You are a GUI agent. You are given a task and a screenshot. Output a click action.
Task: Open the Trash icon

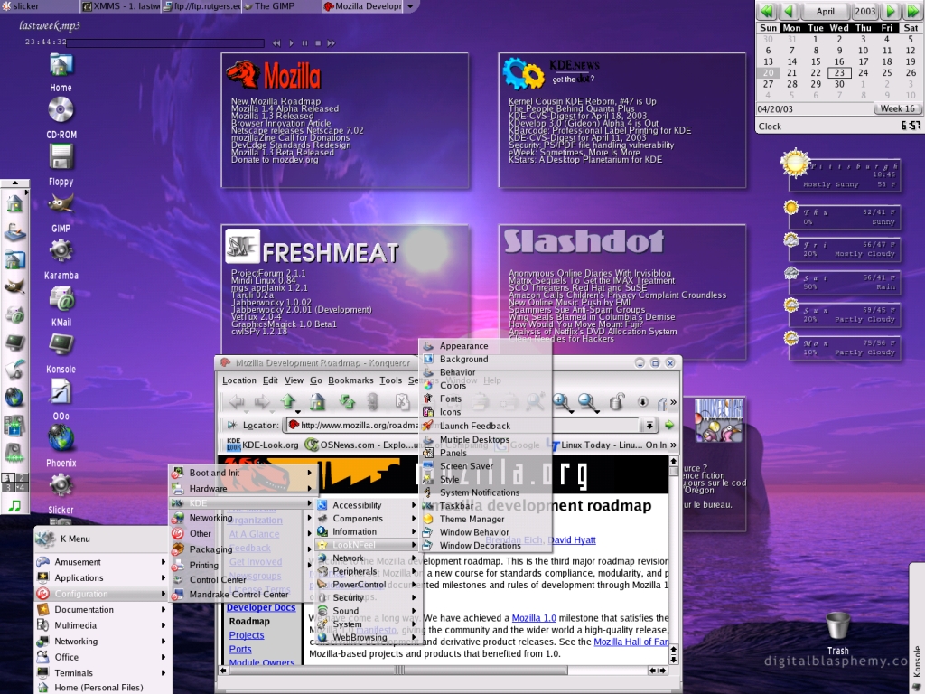click(837, 625)
